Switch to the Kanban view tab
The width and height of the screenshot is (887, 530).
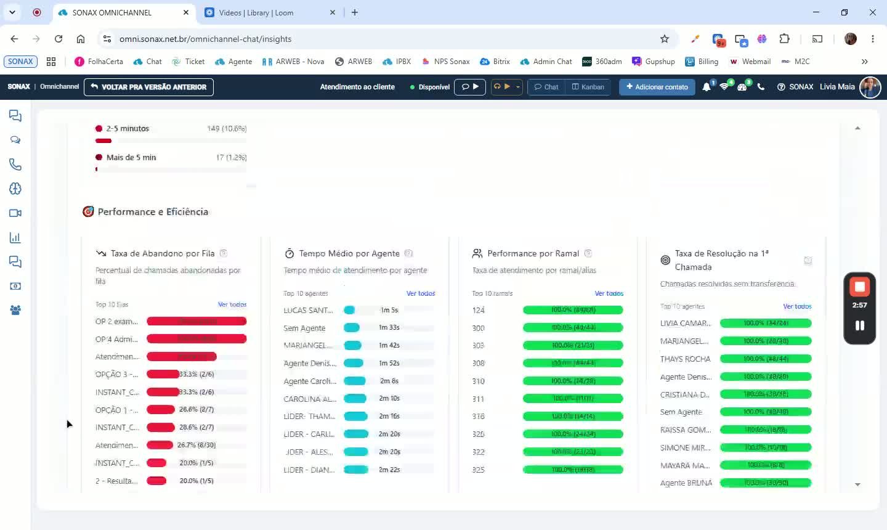(588, 87)
